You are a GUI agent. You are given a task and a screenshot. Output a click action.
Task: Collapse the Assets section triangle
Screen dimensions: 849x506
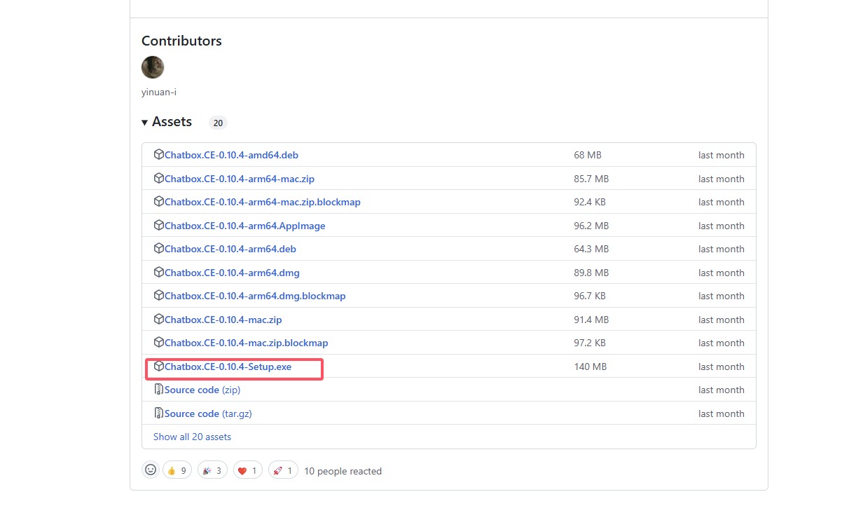tap(145, 123)
